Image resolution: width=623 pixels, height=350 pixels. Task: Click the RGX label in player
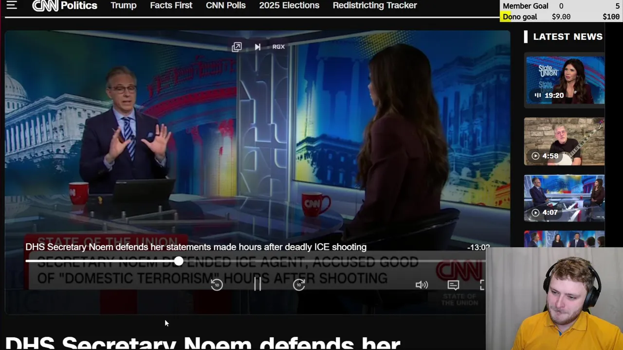tap(278, 47)
